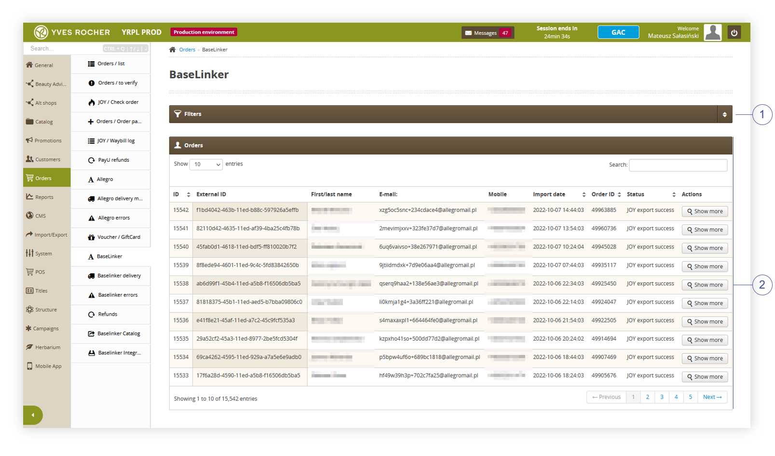The width and height of the screenshot is (775, 456).
Task: Open the Show entries count dropdown
Action: 206,165
